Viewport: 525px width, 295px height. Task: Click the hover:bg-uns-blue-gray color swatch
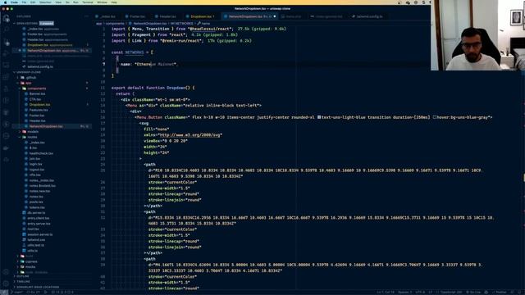[435, 117]
